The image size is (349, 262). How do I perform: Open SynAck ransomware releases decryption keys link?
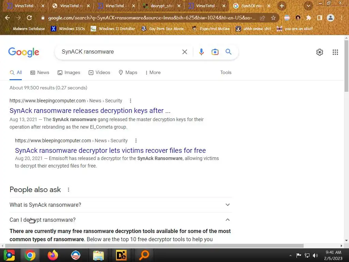click(90, 111)
